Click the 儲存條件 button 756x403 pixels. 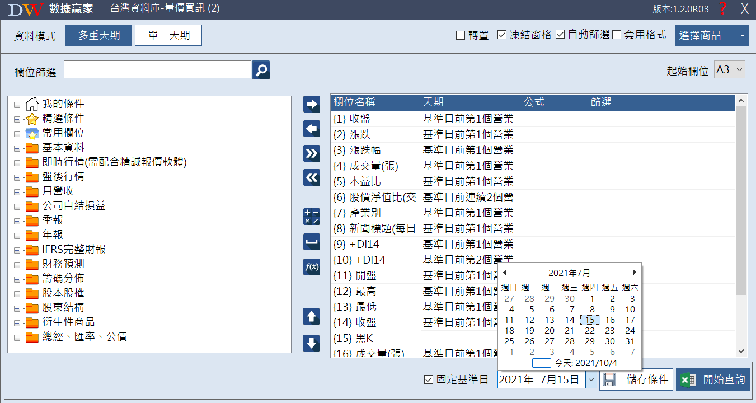636,379
